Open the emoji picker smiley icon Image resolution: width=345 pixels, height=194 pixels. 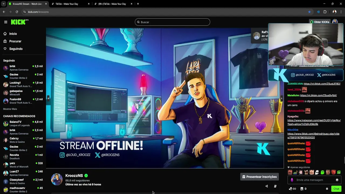[x=337, y=180]
